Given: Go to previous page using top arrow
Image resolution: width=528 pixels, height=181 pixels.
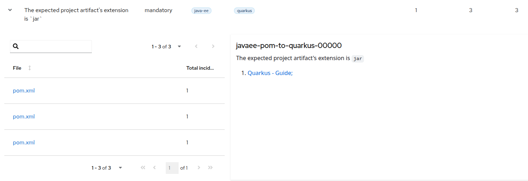Looking at the screenshot, I should 196,46.
